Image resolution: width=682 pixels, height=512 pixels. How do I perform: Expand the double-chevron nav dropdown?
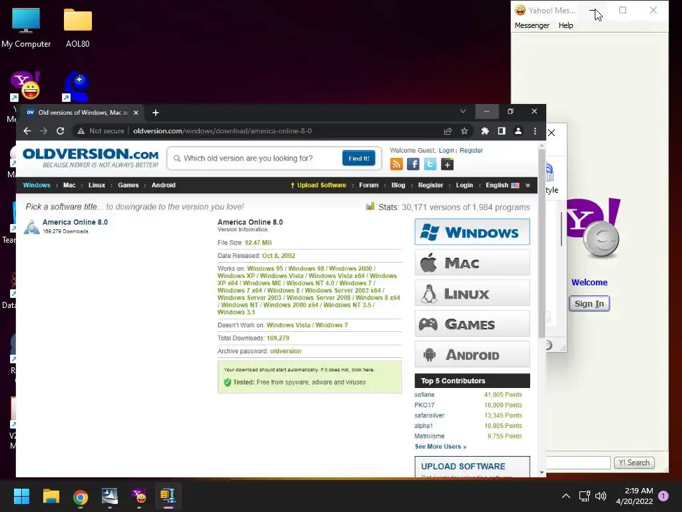coord(527,185)
